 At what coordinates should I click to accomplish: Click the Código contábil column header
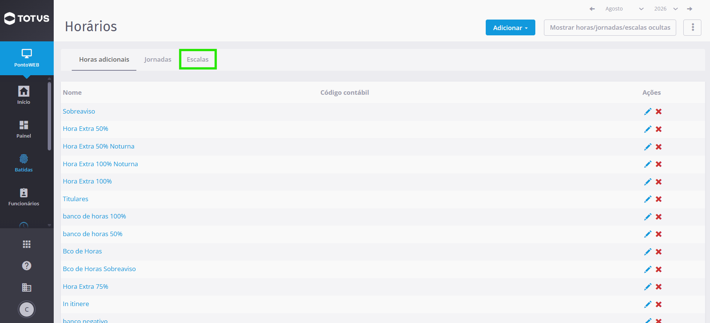[x=344, y=93]
